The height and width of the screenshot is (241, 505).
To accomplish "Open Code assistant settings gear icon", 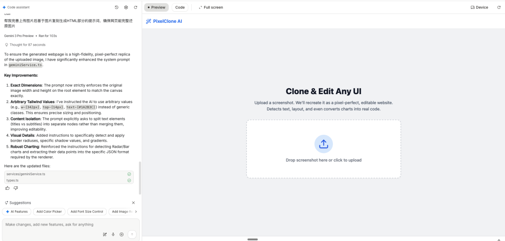I will [x=126, y=7].
